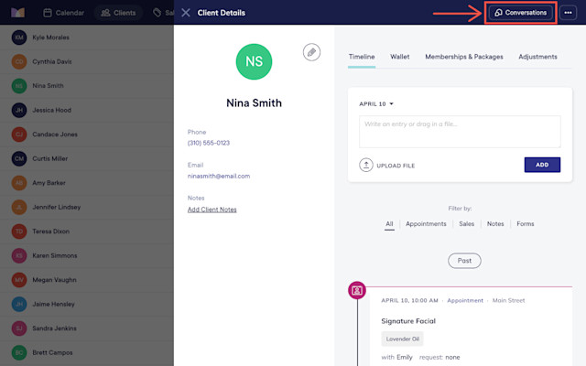Expand the APRIL 10 date dropdown
The image size is (586, 366).
(x=376, y=103)
